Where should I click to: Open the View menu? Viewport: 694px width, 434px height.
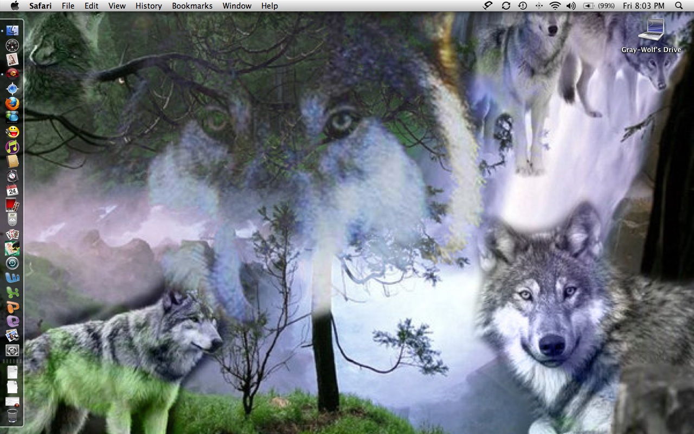pos(117,5)
